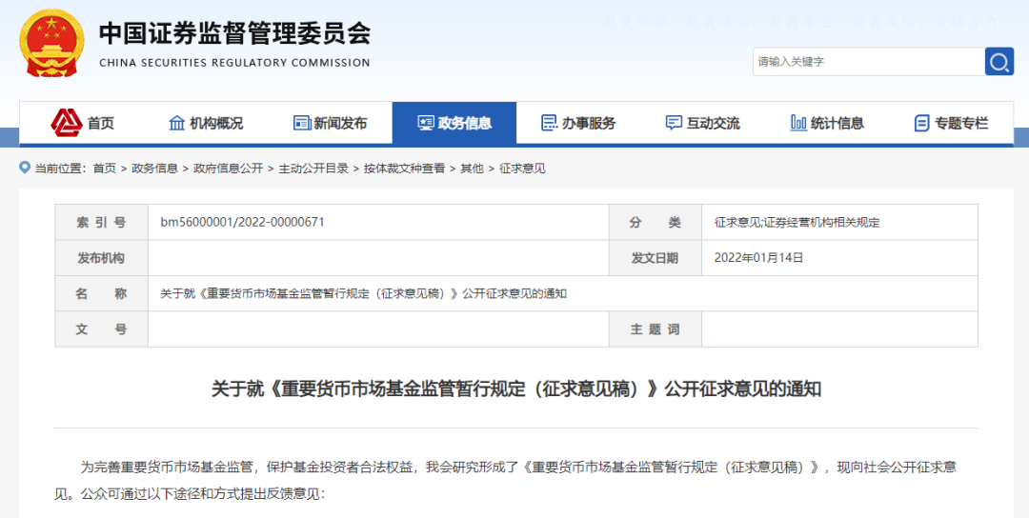
Task: Open the 政务信息 navigation tab
Action: click(454, 123)
